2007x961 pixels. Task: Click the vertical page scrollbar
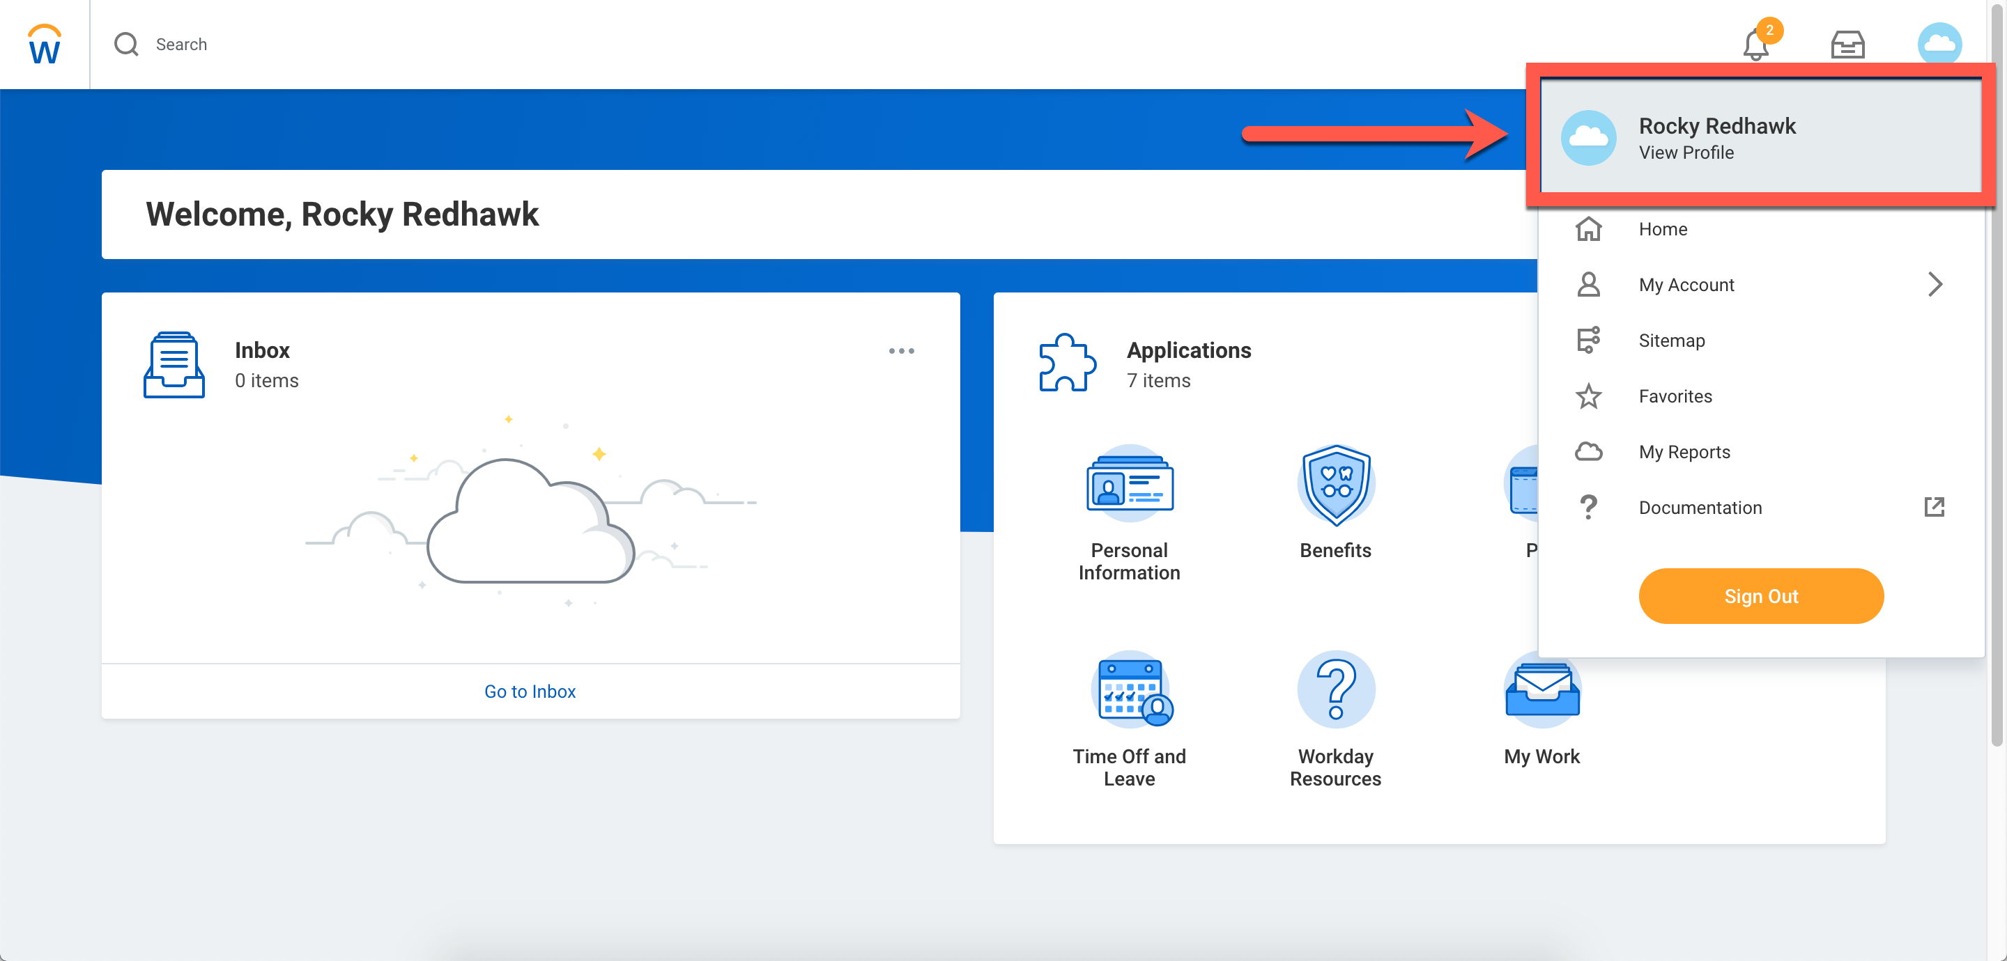coord(1997,374)
